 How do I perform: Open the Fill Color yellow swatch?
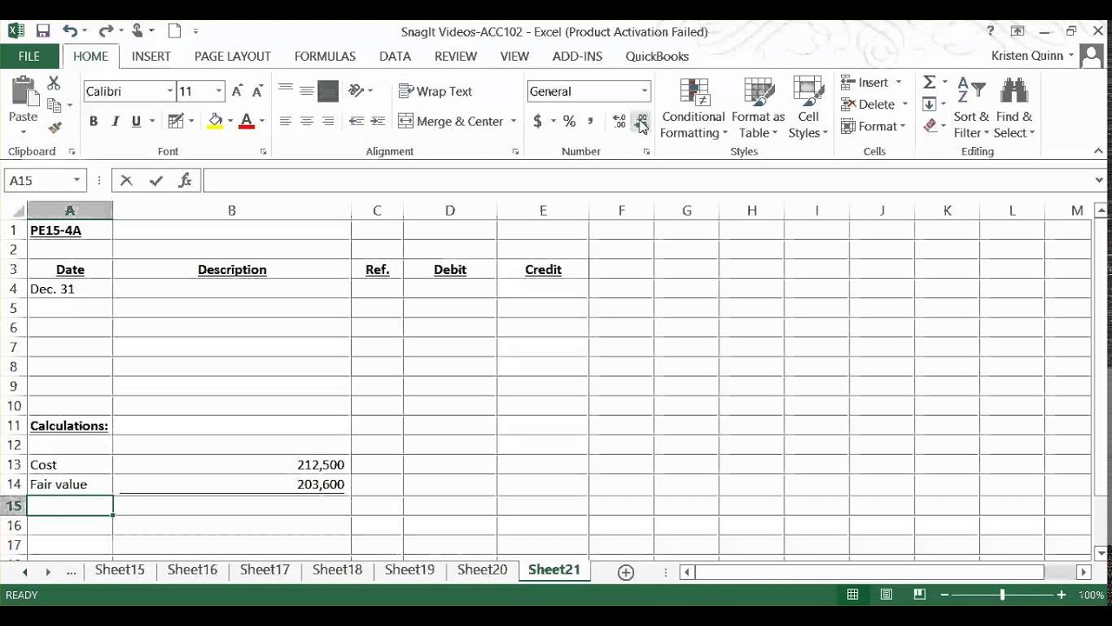coord(215,121)
